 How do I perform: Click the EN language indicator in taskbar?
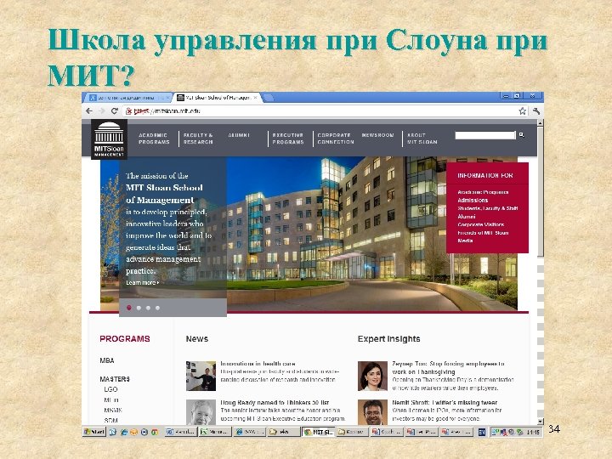point(482,432)
